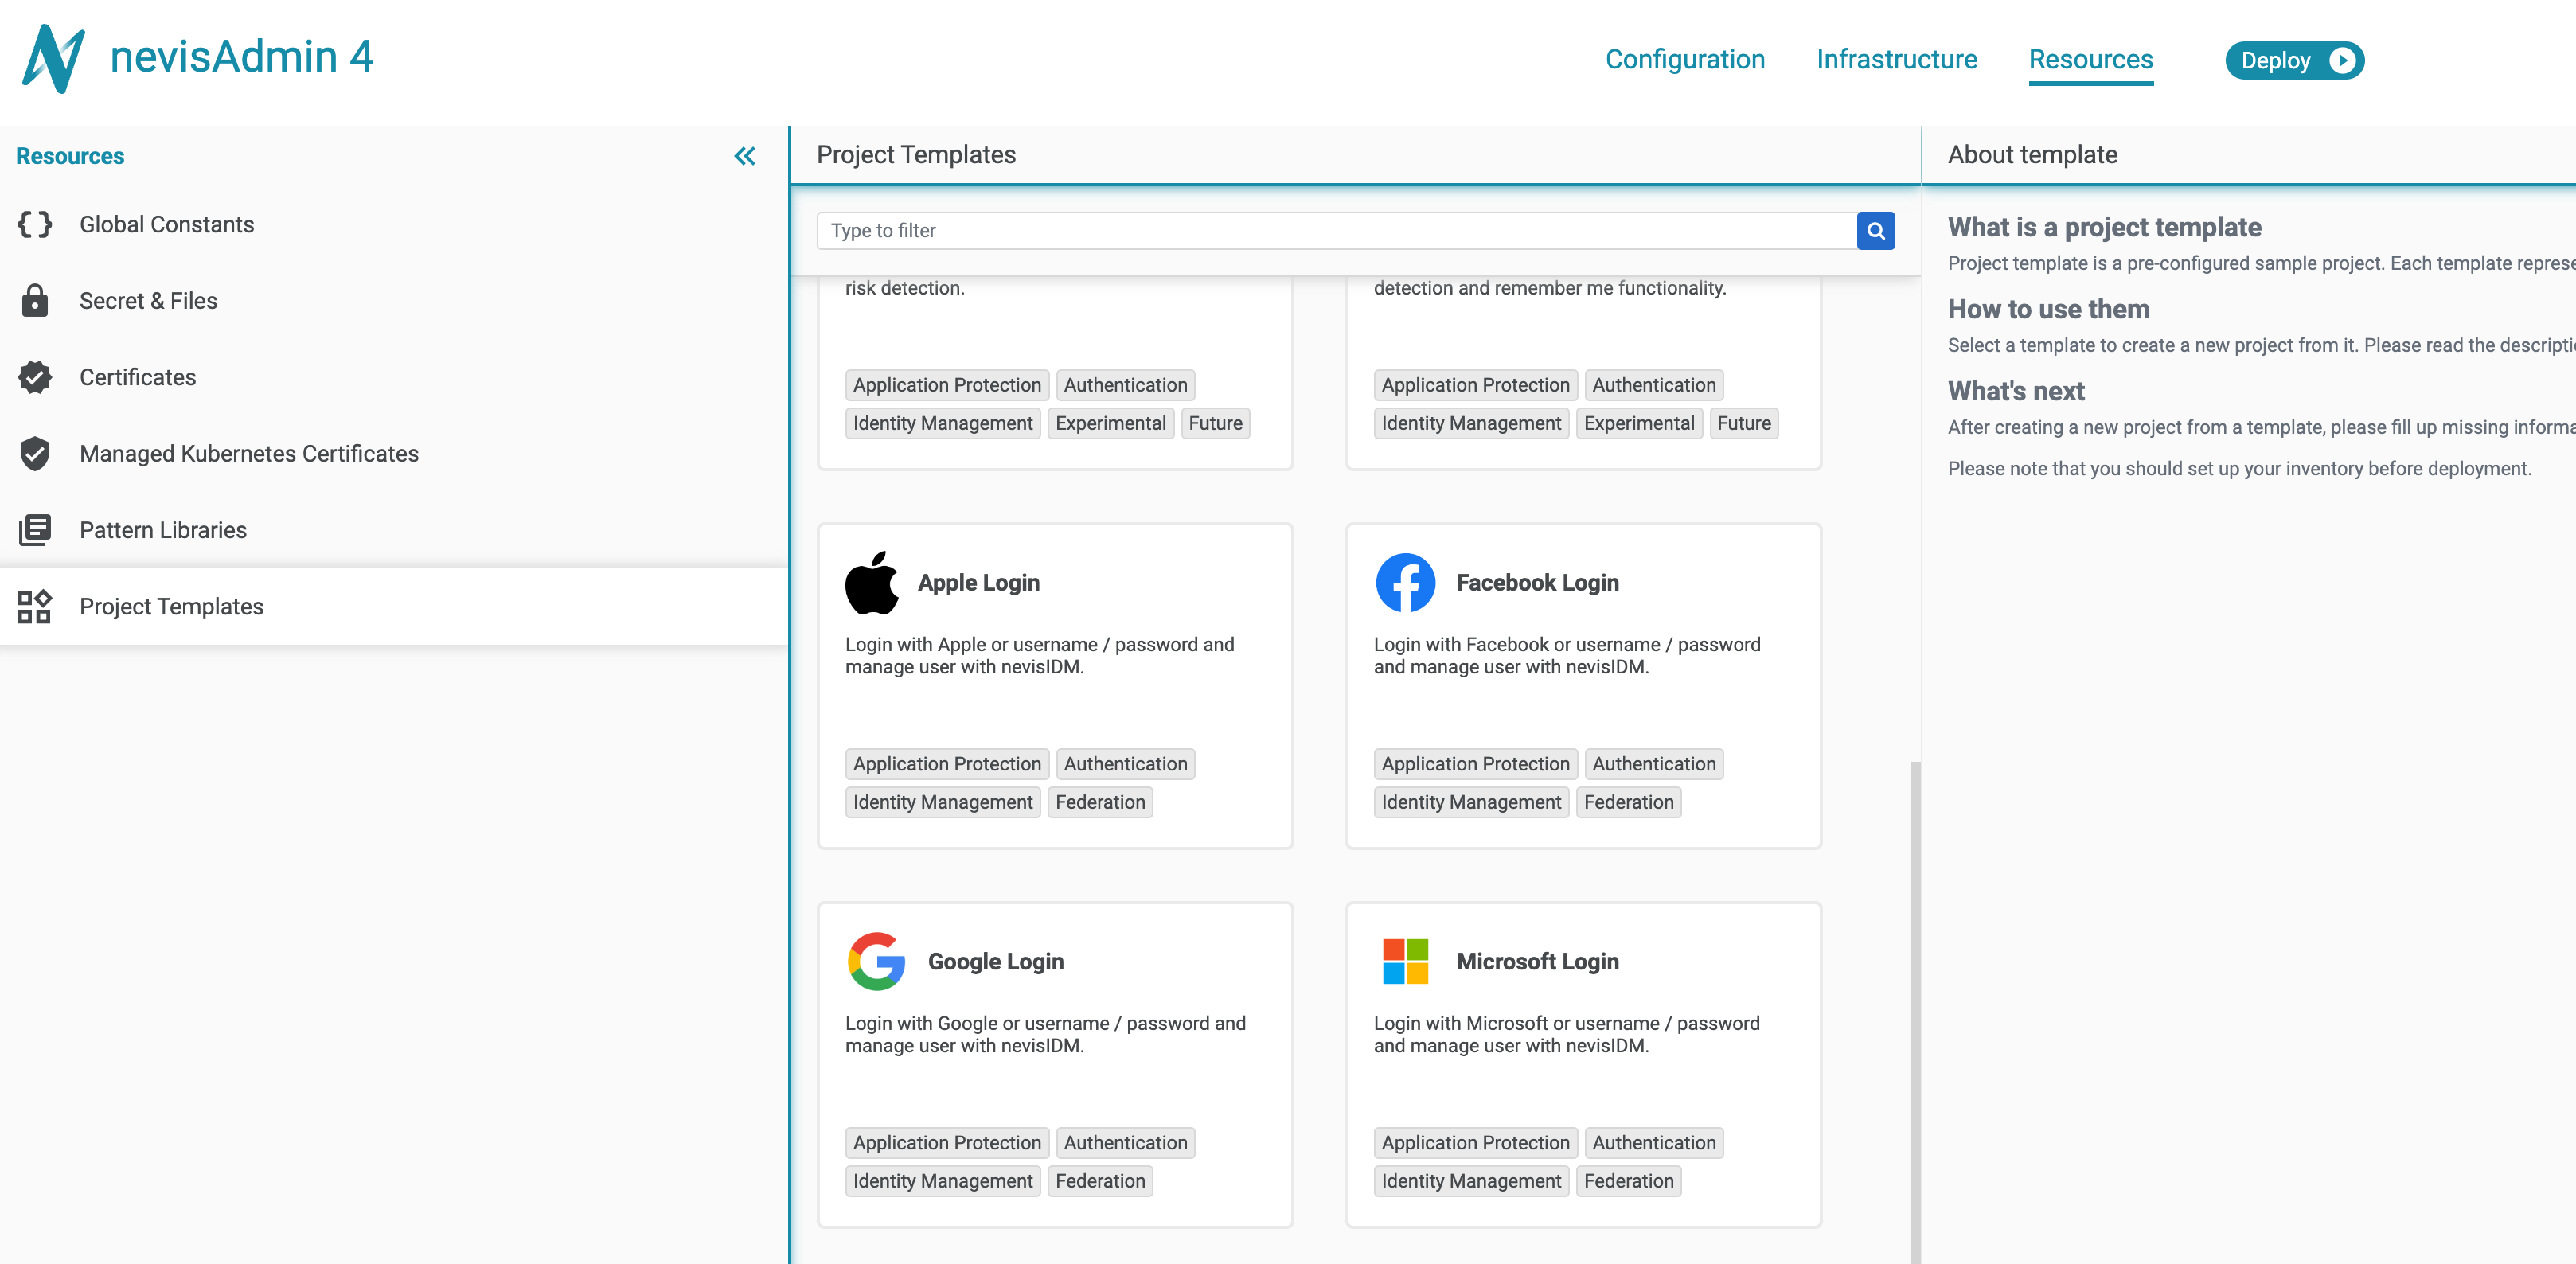This screenshot has width=2576, height=1264.
Task: Click 'How to use them' heading
Action: pos(2048,309)
